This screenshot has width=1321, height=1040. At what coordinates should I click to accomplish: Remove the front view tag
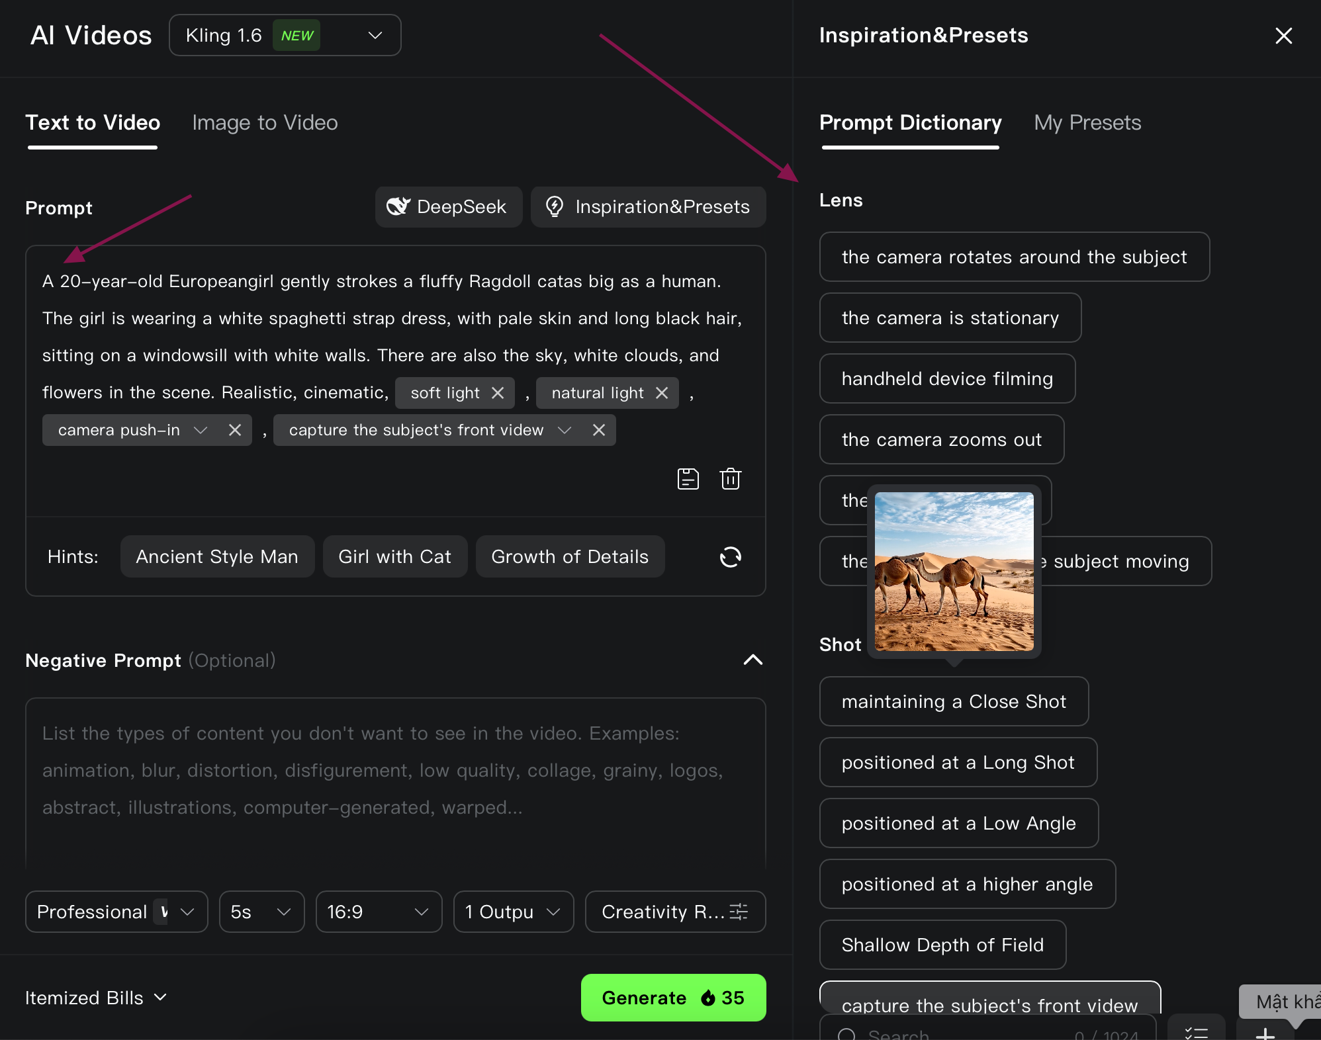point(598,430)
